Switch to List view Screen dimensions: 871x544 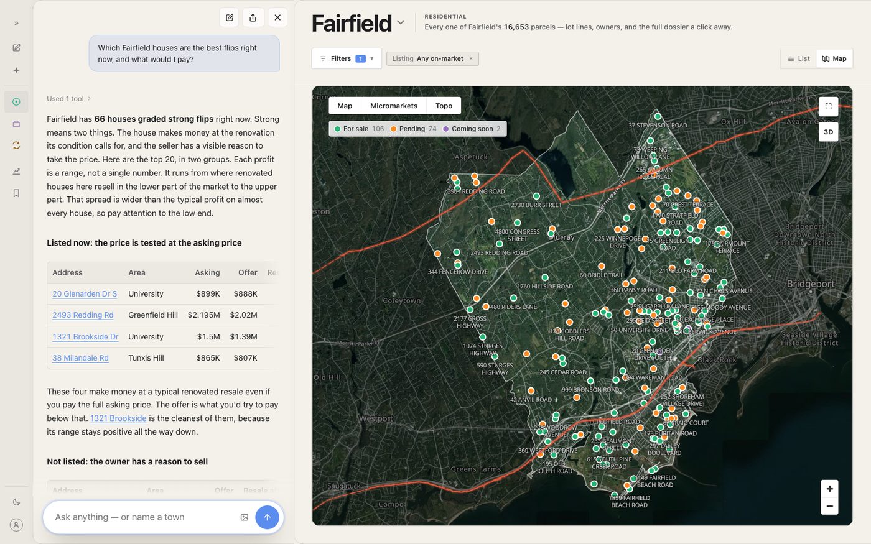[799, 58]
